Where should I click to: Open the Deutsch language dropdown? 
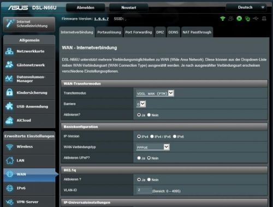[246, 8]
